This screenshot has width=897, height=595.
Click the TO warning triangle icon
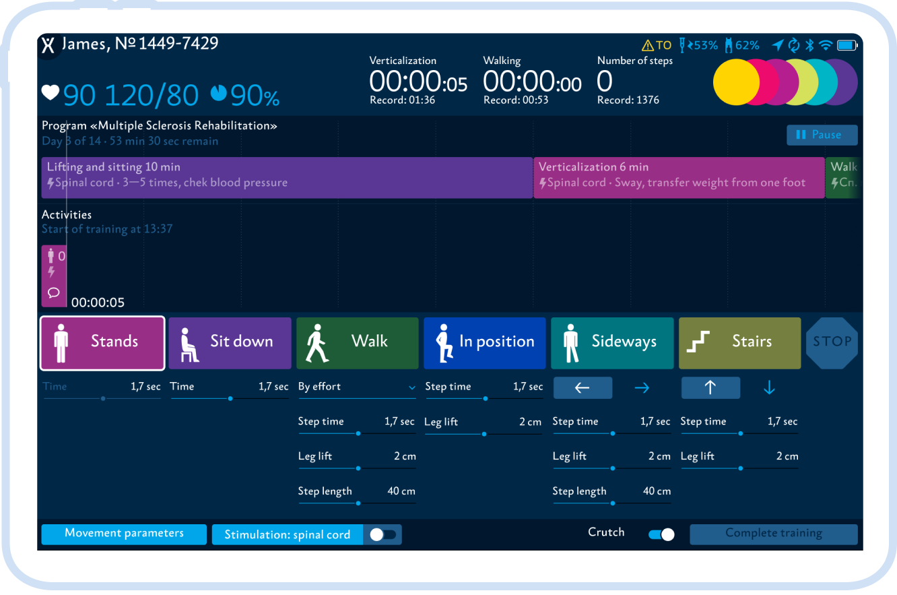tap(647, 46)
